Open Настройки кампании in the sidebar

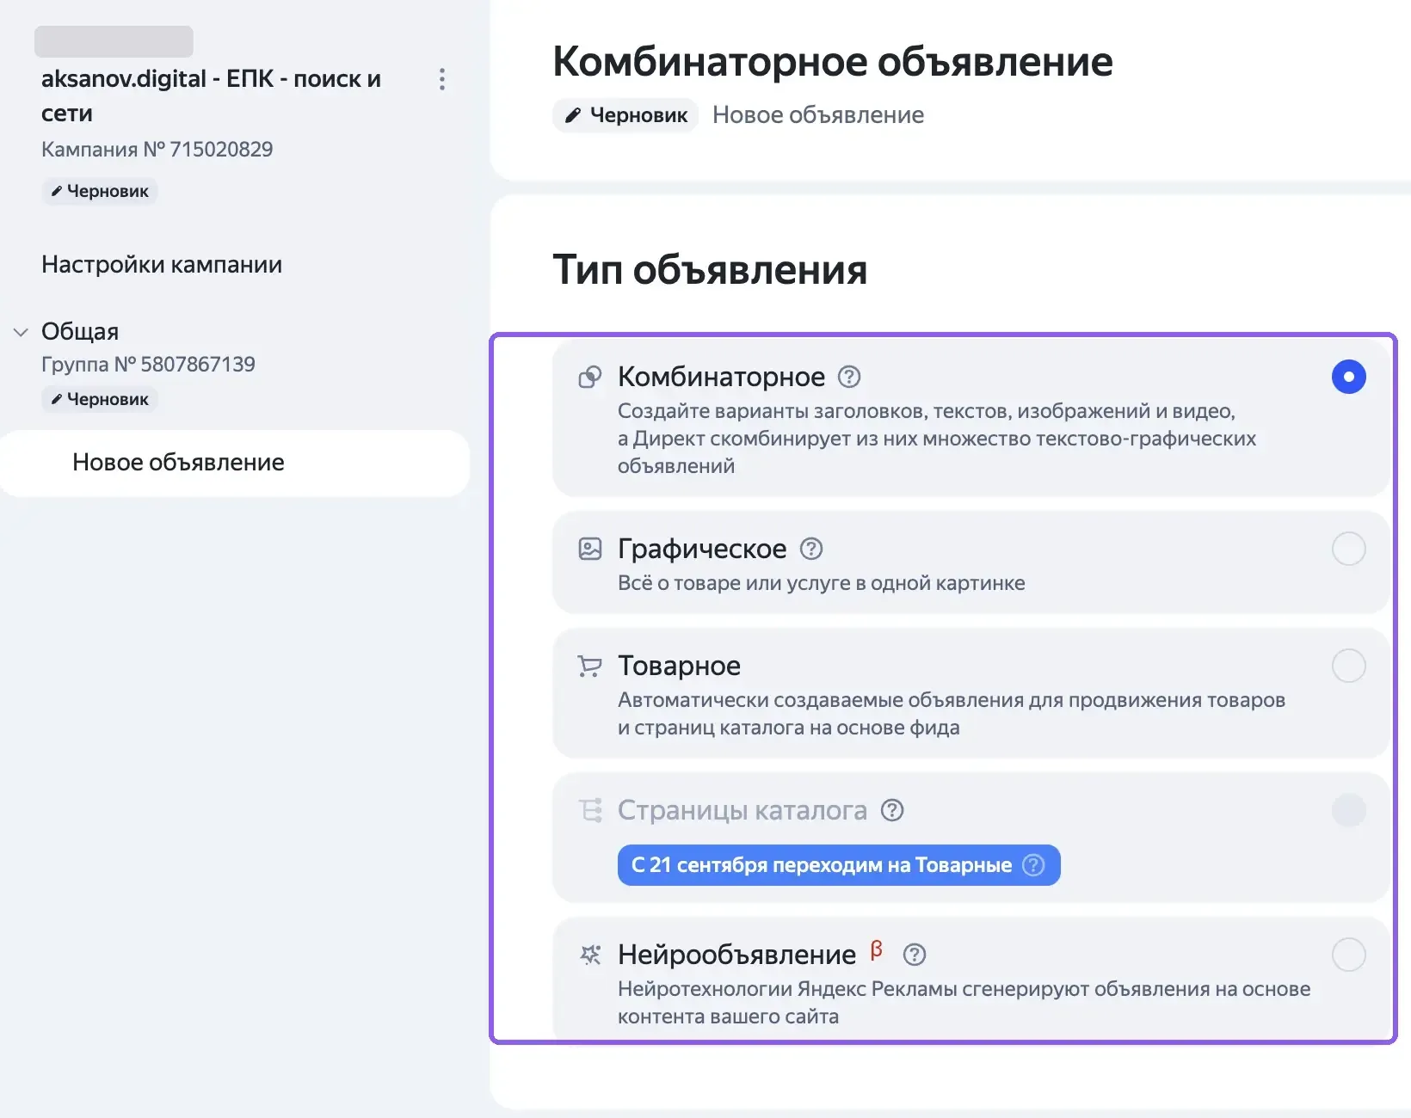(162, 264)
